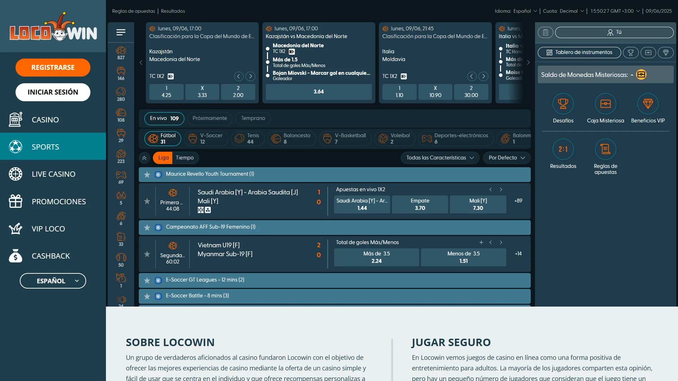The height and width of the screenshot is (381, 678).
Task: Bet on Empate at 3.70
Action: (x=420, y=205)
